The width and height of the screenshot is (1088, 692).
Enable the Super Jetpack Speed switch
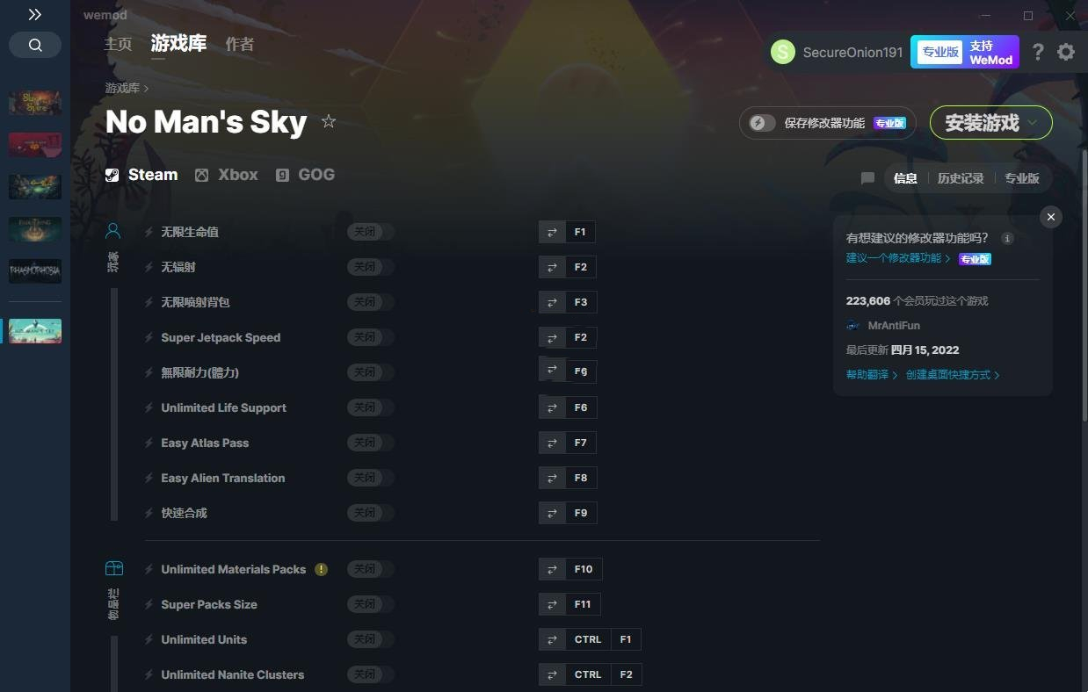point(371,337)
